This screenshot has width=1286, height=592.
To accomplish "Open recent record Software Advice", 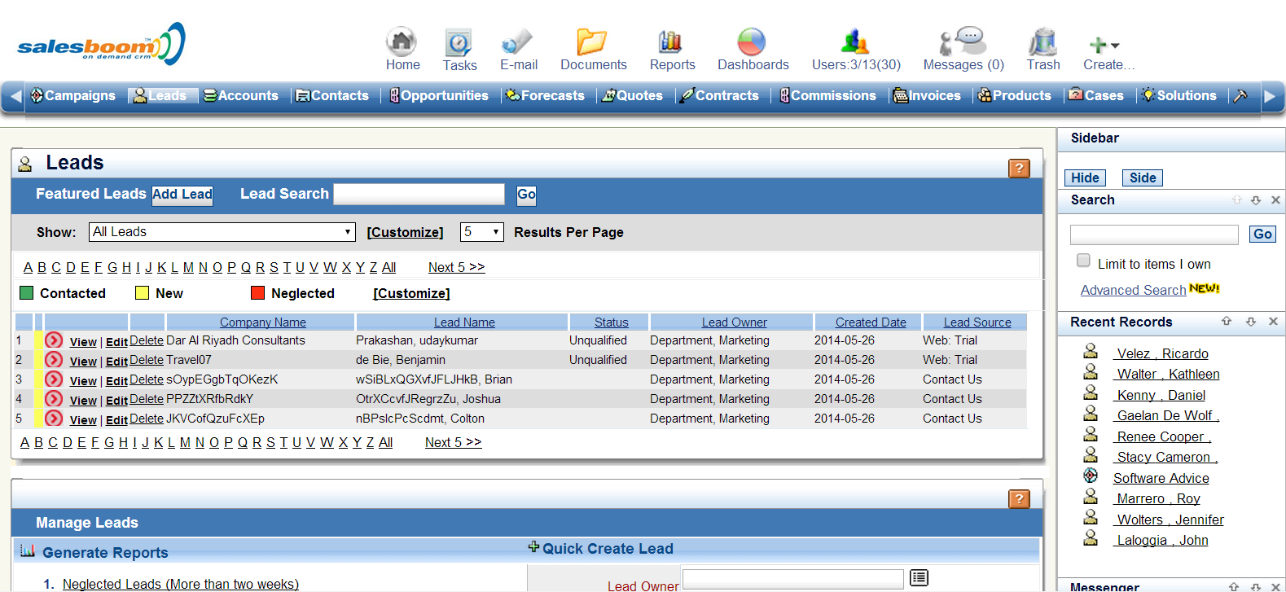I will coord(1161,478).
